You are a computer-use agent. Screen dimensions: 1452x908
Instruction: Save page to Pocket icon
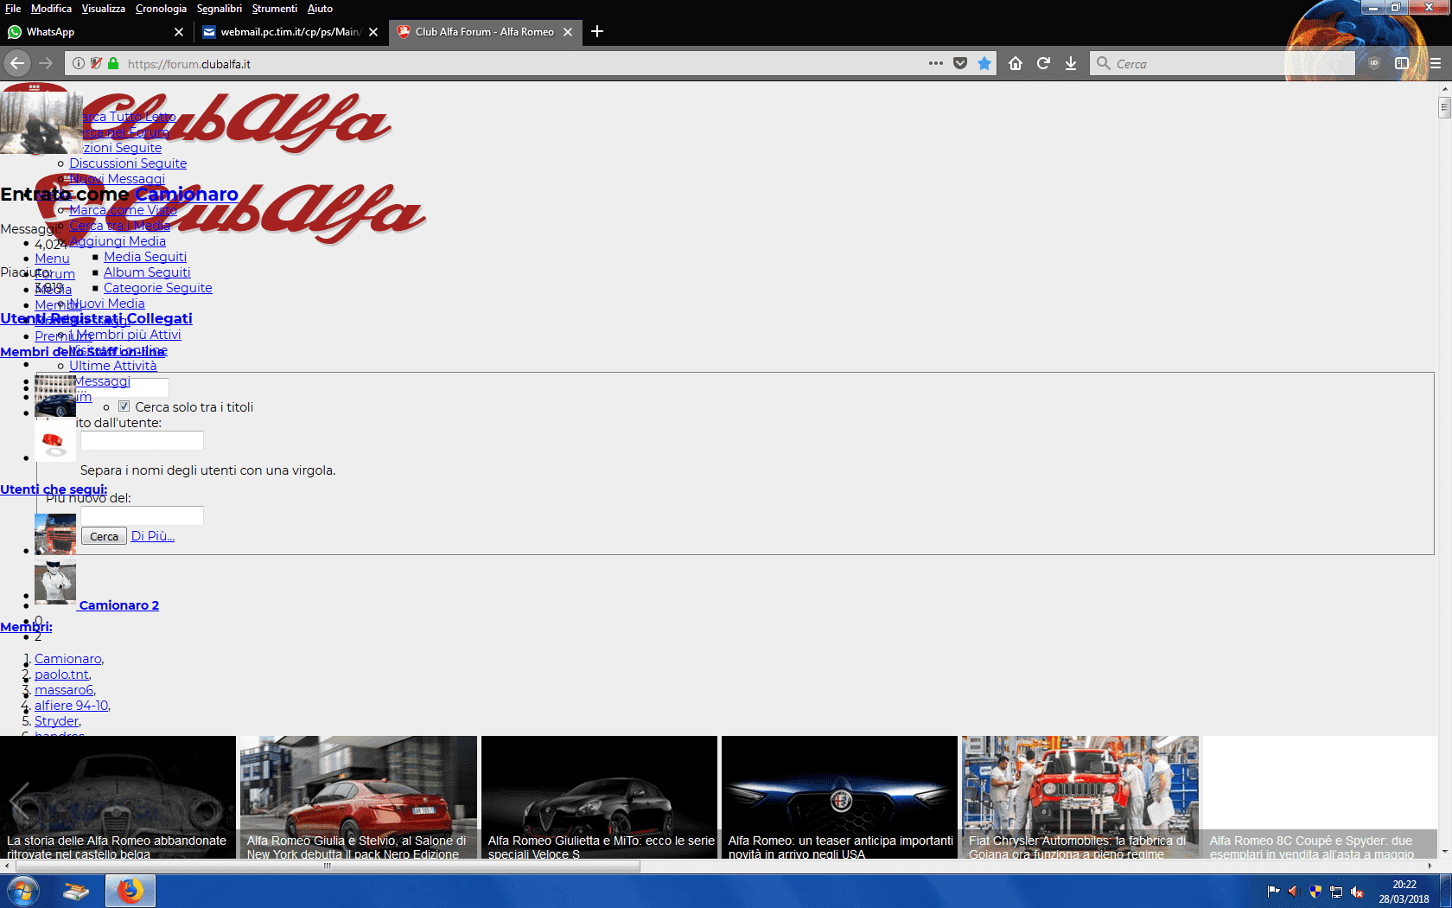pyautogui.click(x=960, y=63)
